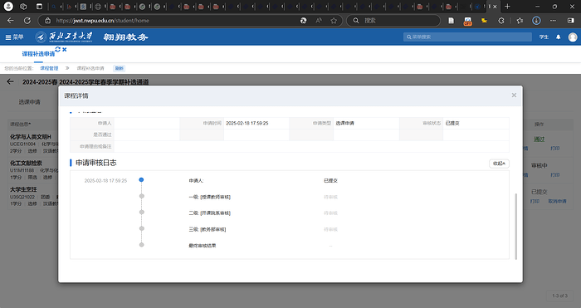Image resolution: width=581 pixels, height=308 pixels.
Task: Click the browser reload page icon
Action: (x=27, y=21)
